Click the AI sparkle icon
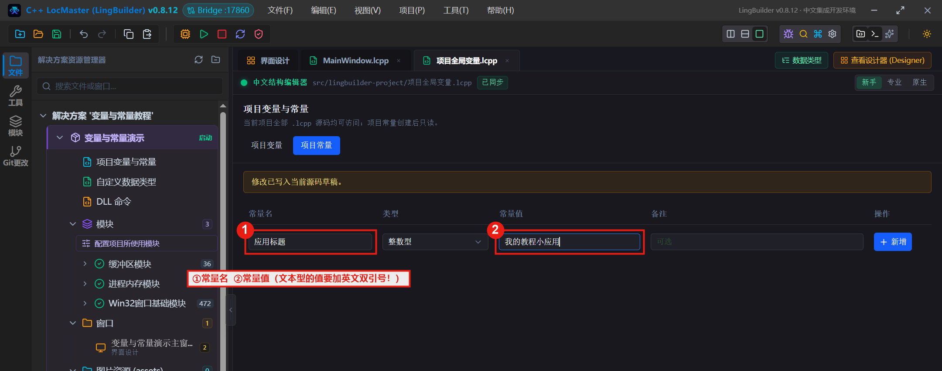Screen dimensions: 942x371 [x=890, y=34]
